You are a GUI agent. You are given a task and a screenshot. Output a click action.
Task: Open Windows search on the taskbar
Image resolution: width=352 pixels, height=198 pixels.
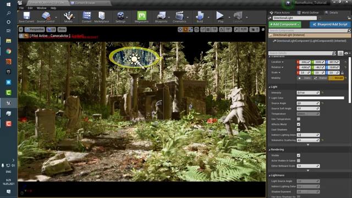coord(9,13)
